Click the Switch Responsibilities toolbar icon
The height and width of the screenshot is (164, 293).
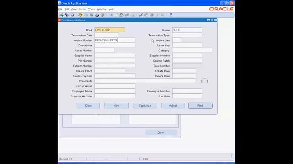[x=92, y=15]
